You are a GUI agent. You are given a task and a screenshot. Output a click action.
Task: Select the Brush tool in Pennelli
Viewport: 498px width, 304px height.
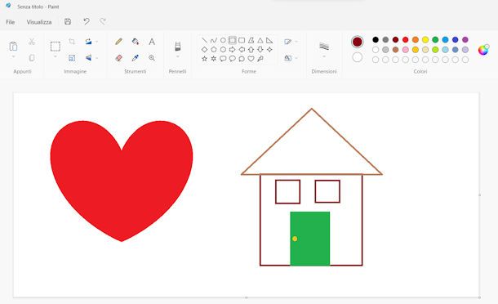177,46
